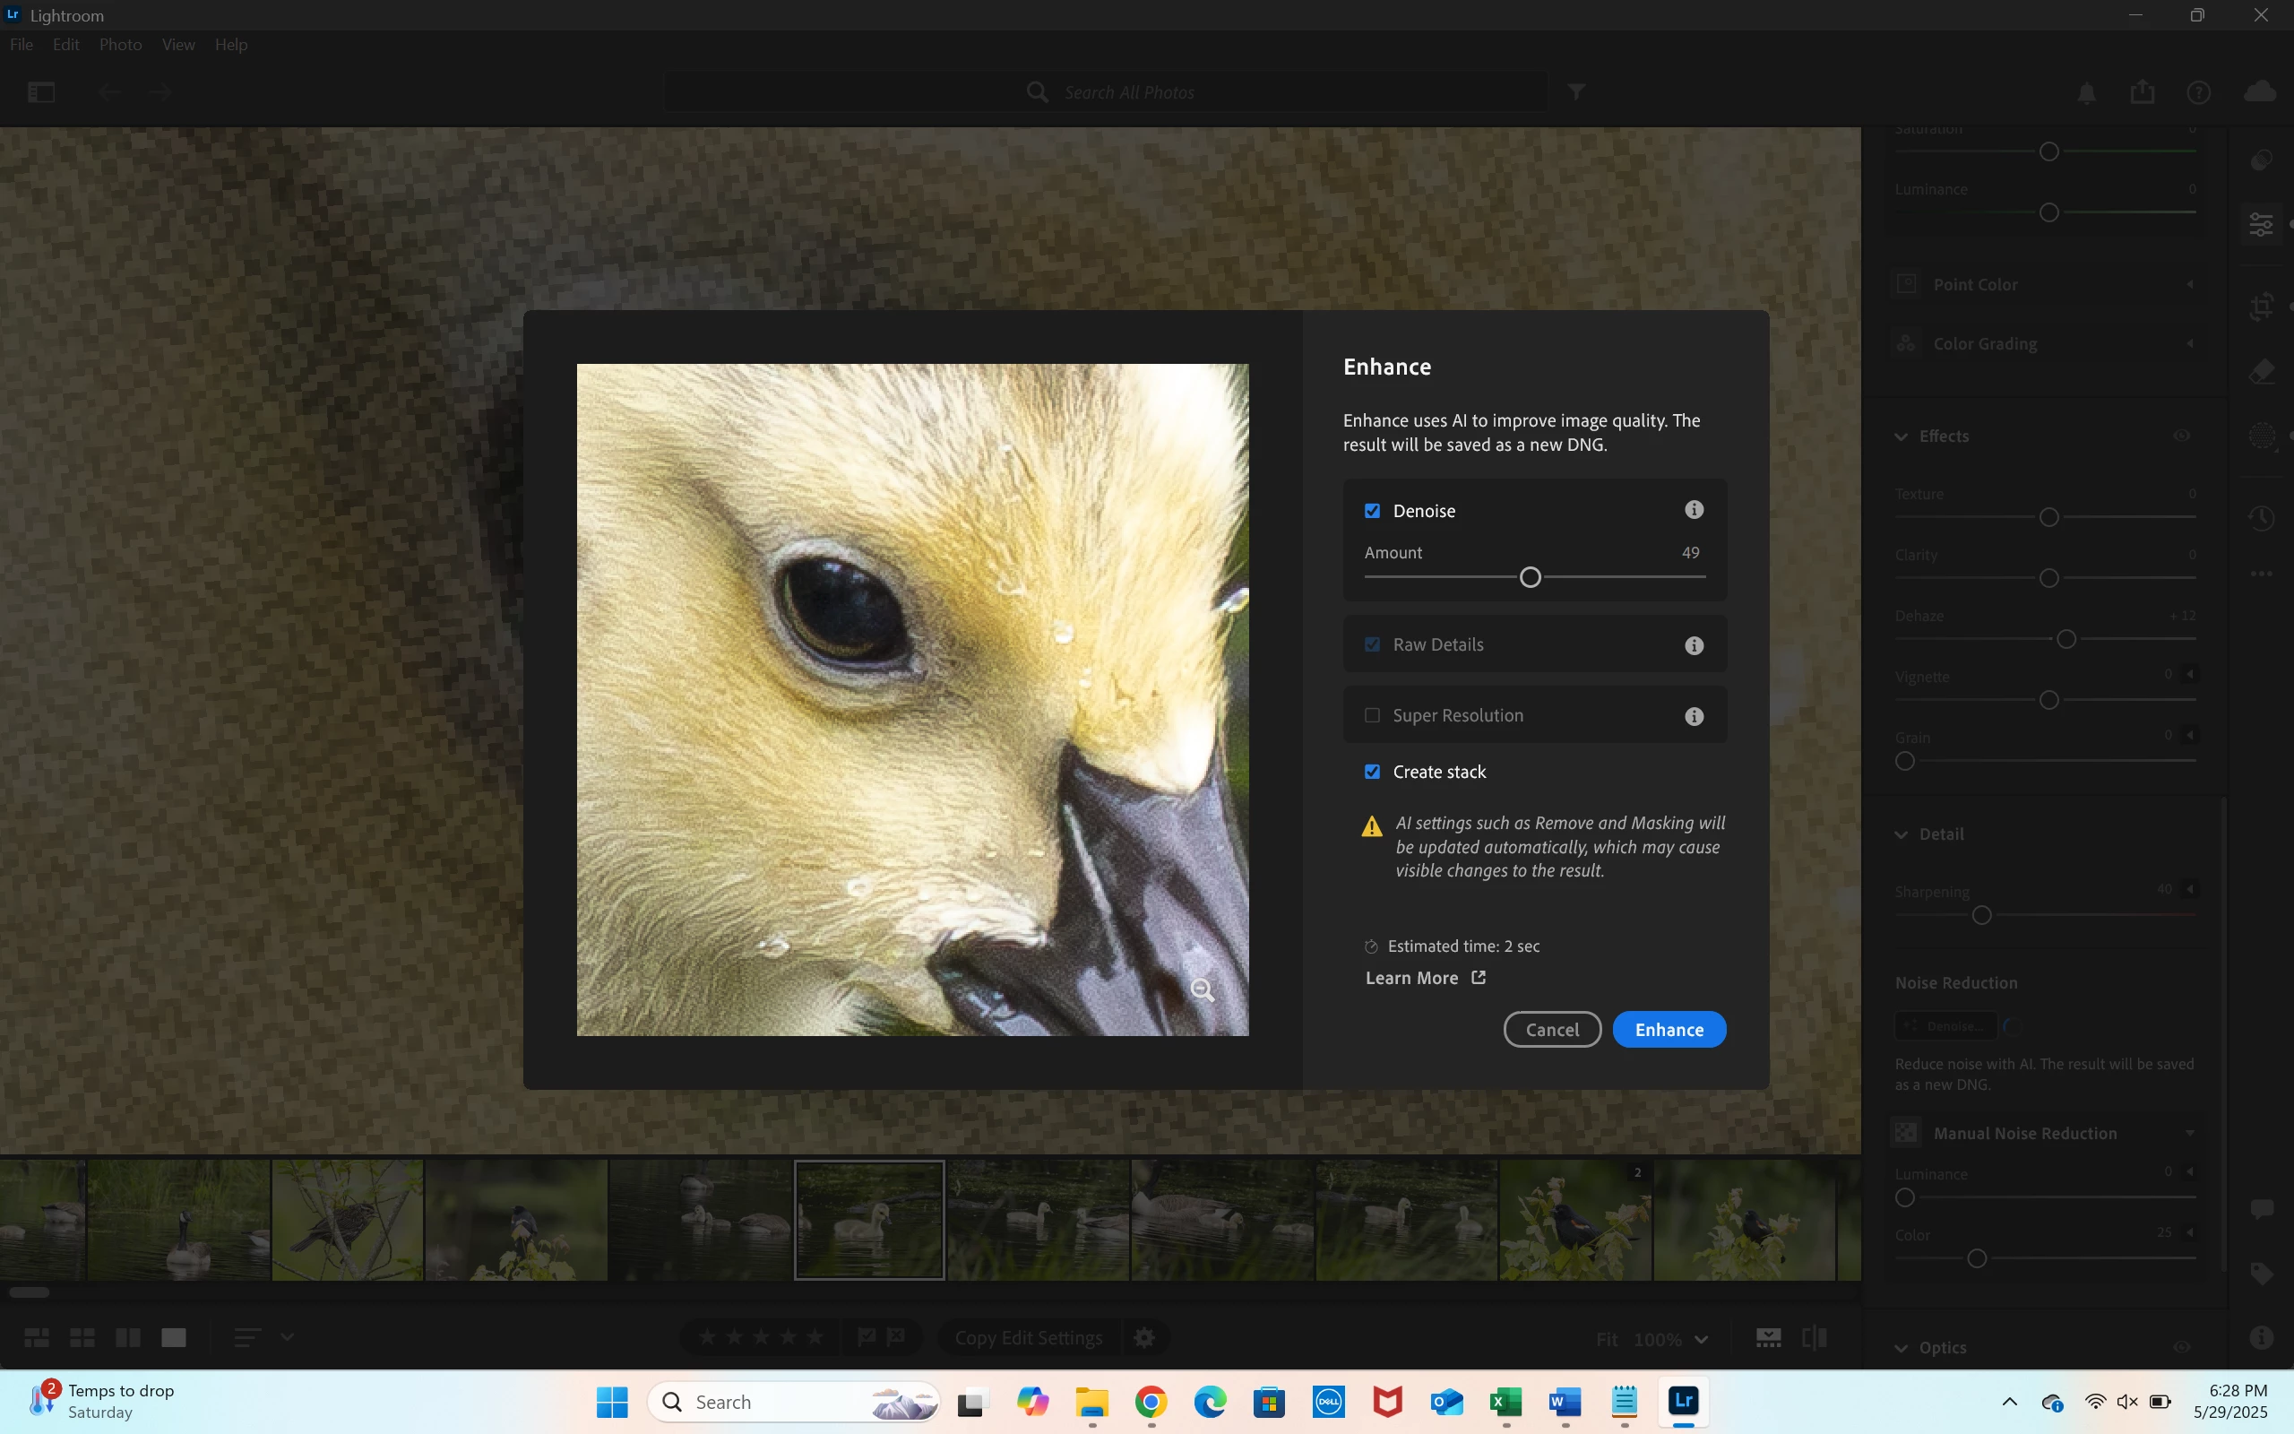Open the View menu
The image size is (2294, 1434).
[x=178, y=45]
